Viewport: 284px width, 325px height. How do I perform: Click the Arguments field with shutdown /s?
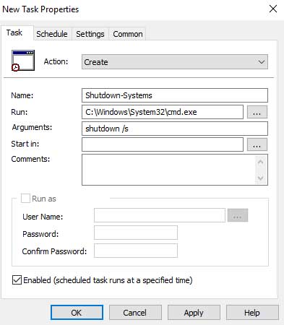point(175,129)
